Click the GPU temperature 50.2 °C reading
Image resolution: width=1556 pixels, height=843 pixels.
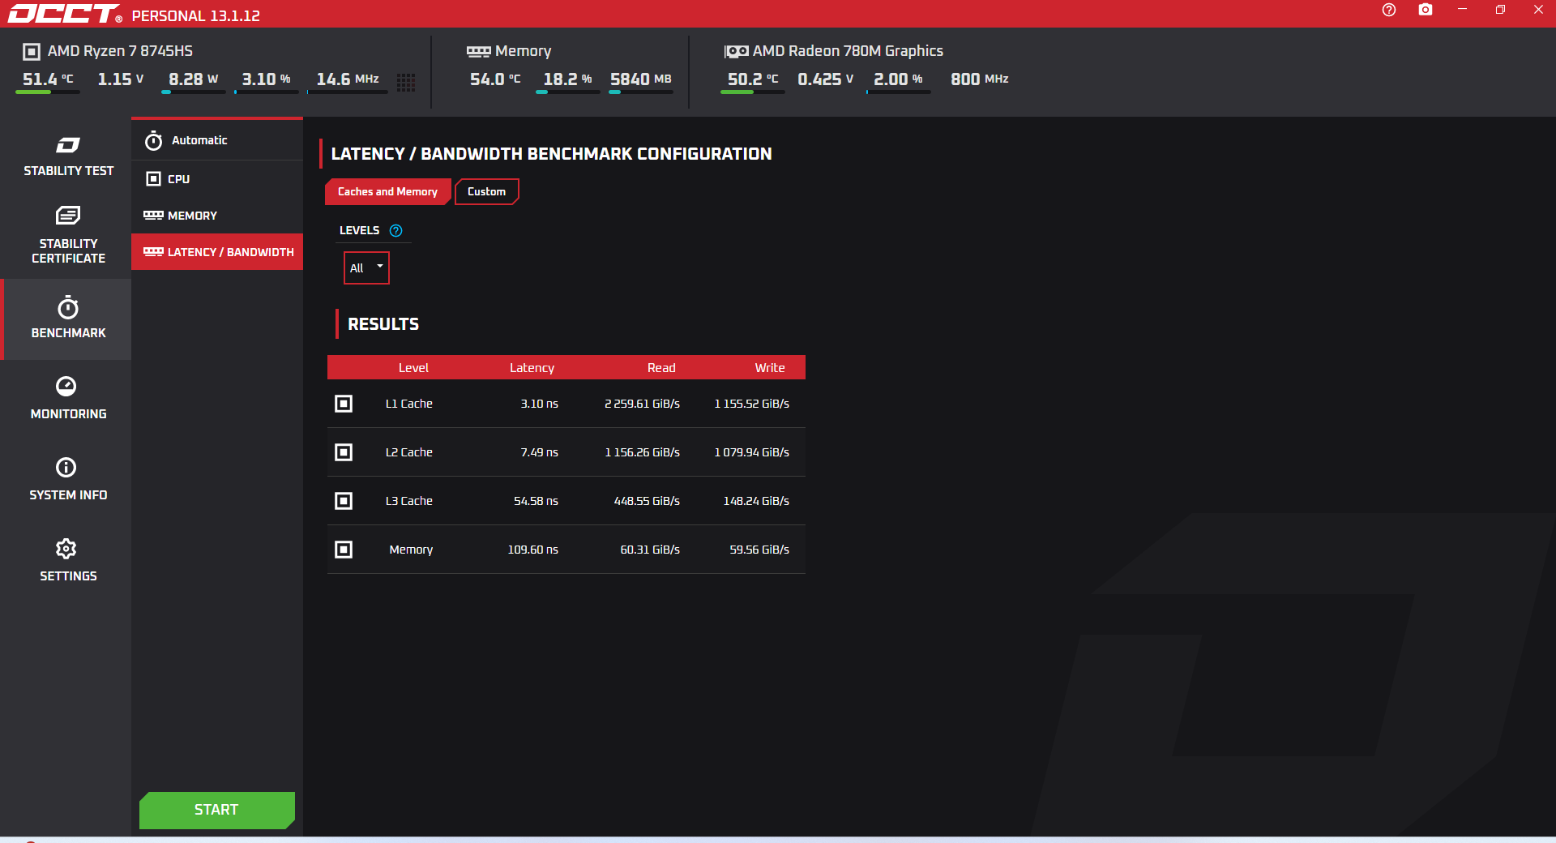coord(753,79)
